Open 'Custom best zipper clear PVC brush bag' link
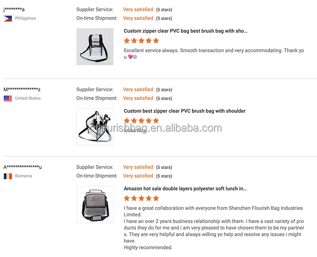Screen dimensions: 317x257 [184, 111]
